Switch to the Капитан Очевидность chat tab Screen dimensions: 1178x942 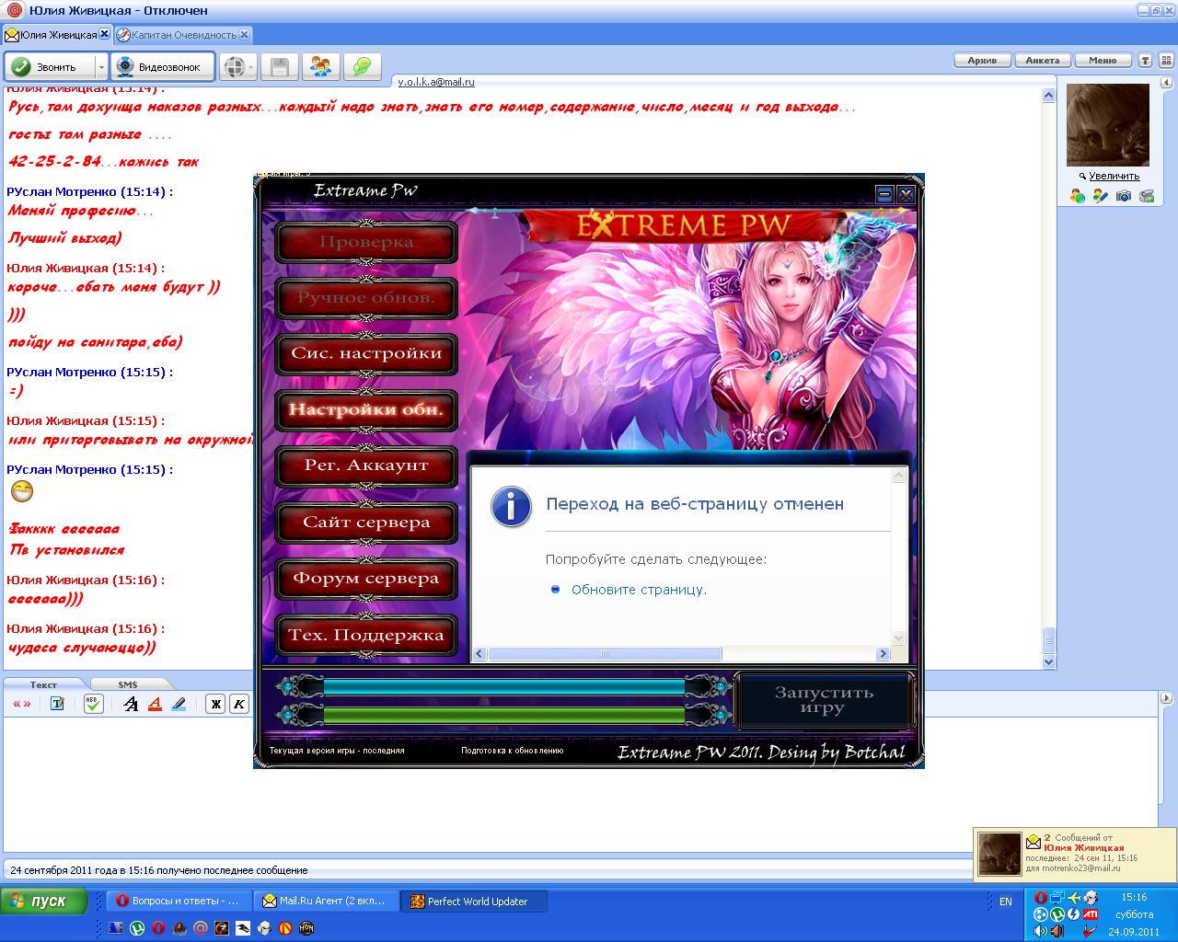[x=182, y=35]
